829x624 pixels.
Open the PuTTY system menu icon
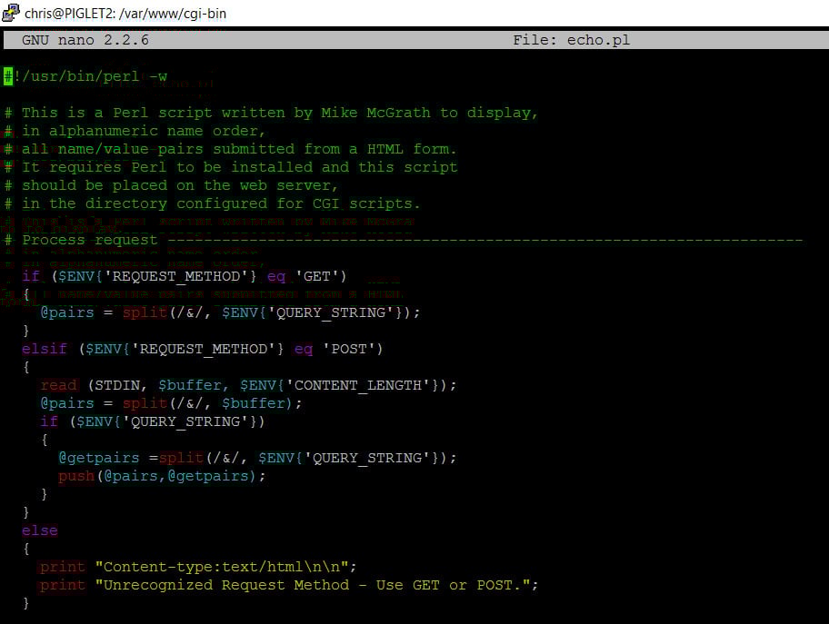click(x=10, y=13)
